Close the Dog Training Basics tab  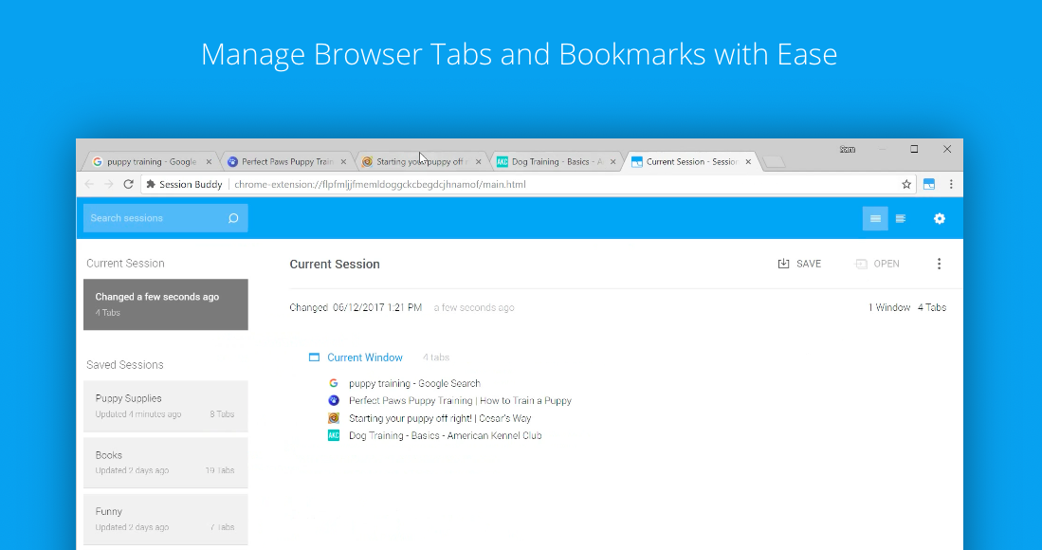tap(613, 162)
